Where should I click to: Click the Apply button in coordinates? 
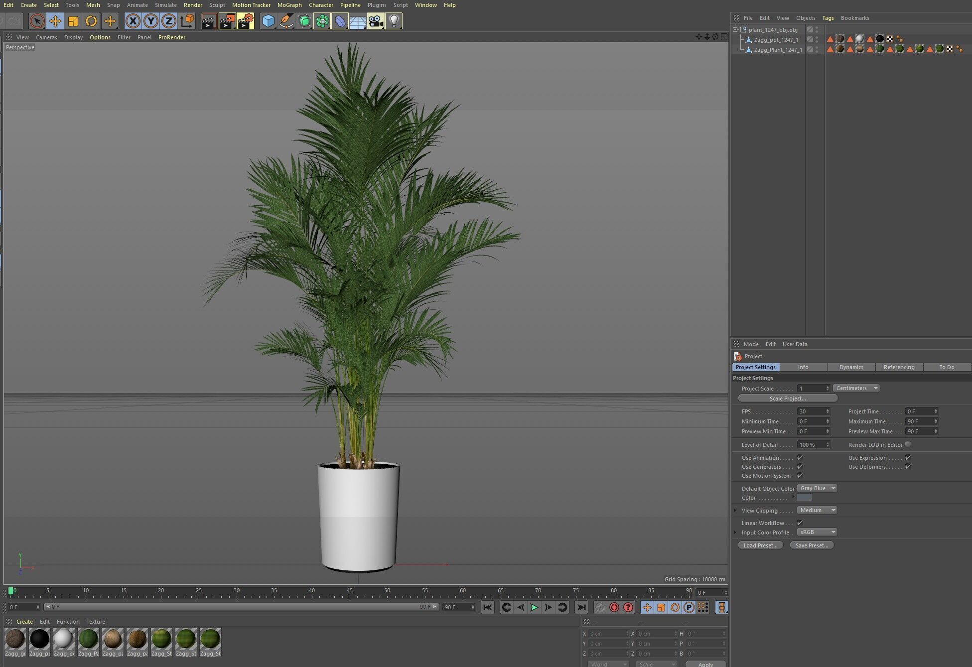[705, 664]
